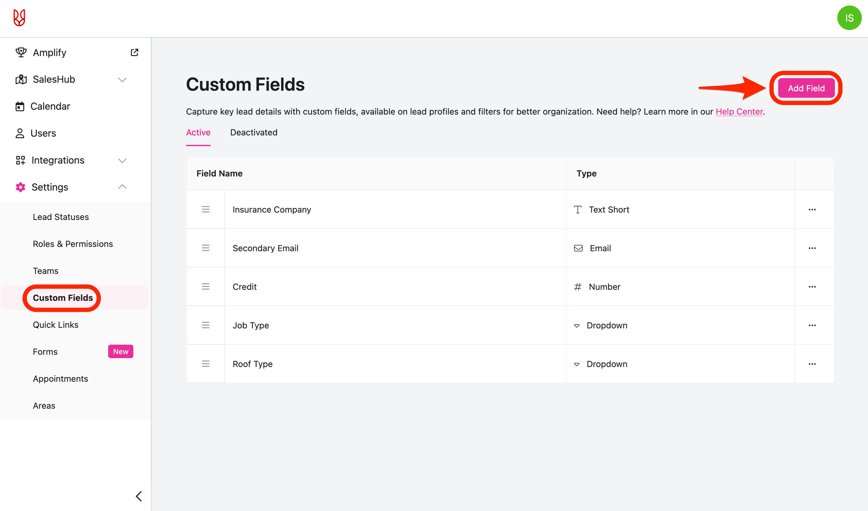The image size is (868, 511).
Task: Click drag handle for Job Type field
Action: coord(206,325)
